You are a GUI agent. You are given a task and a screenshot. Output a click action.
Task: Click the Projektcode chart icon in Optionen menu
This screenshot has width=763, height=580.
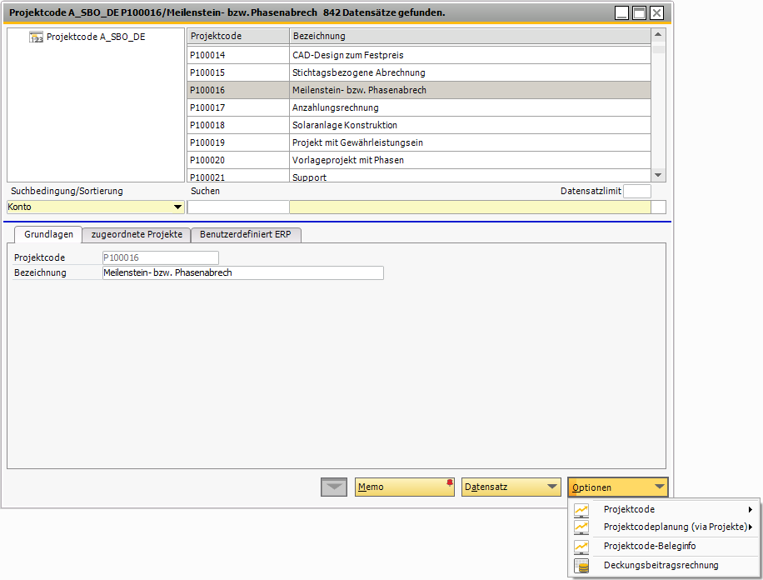pyautogui.click(x=581, y=509)
